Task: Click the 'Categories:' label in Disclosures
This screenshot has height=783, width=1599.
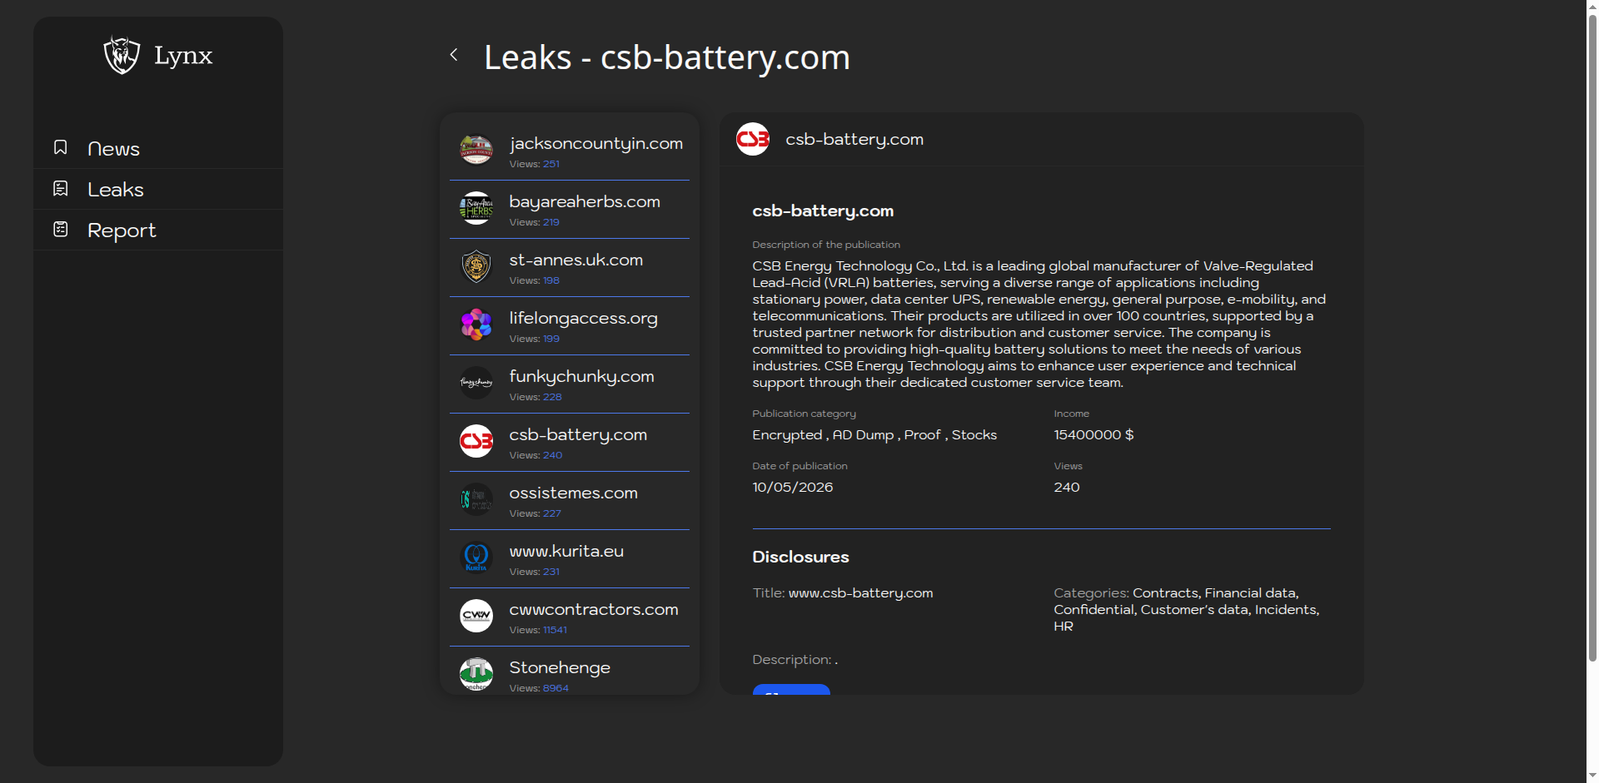Action: (1091, 593)
